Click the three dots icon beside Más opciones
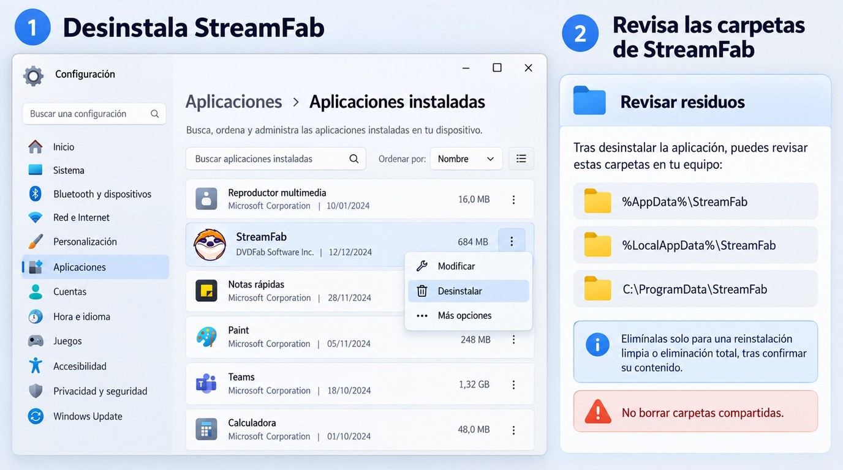This screenshot has height=470, width=843. pos(422,316)
